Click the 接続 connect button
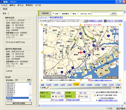Viewport: 126px width, 110px height. click(x=5, y=9)
